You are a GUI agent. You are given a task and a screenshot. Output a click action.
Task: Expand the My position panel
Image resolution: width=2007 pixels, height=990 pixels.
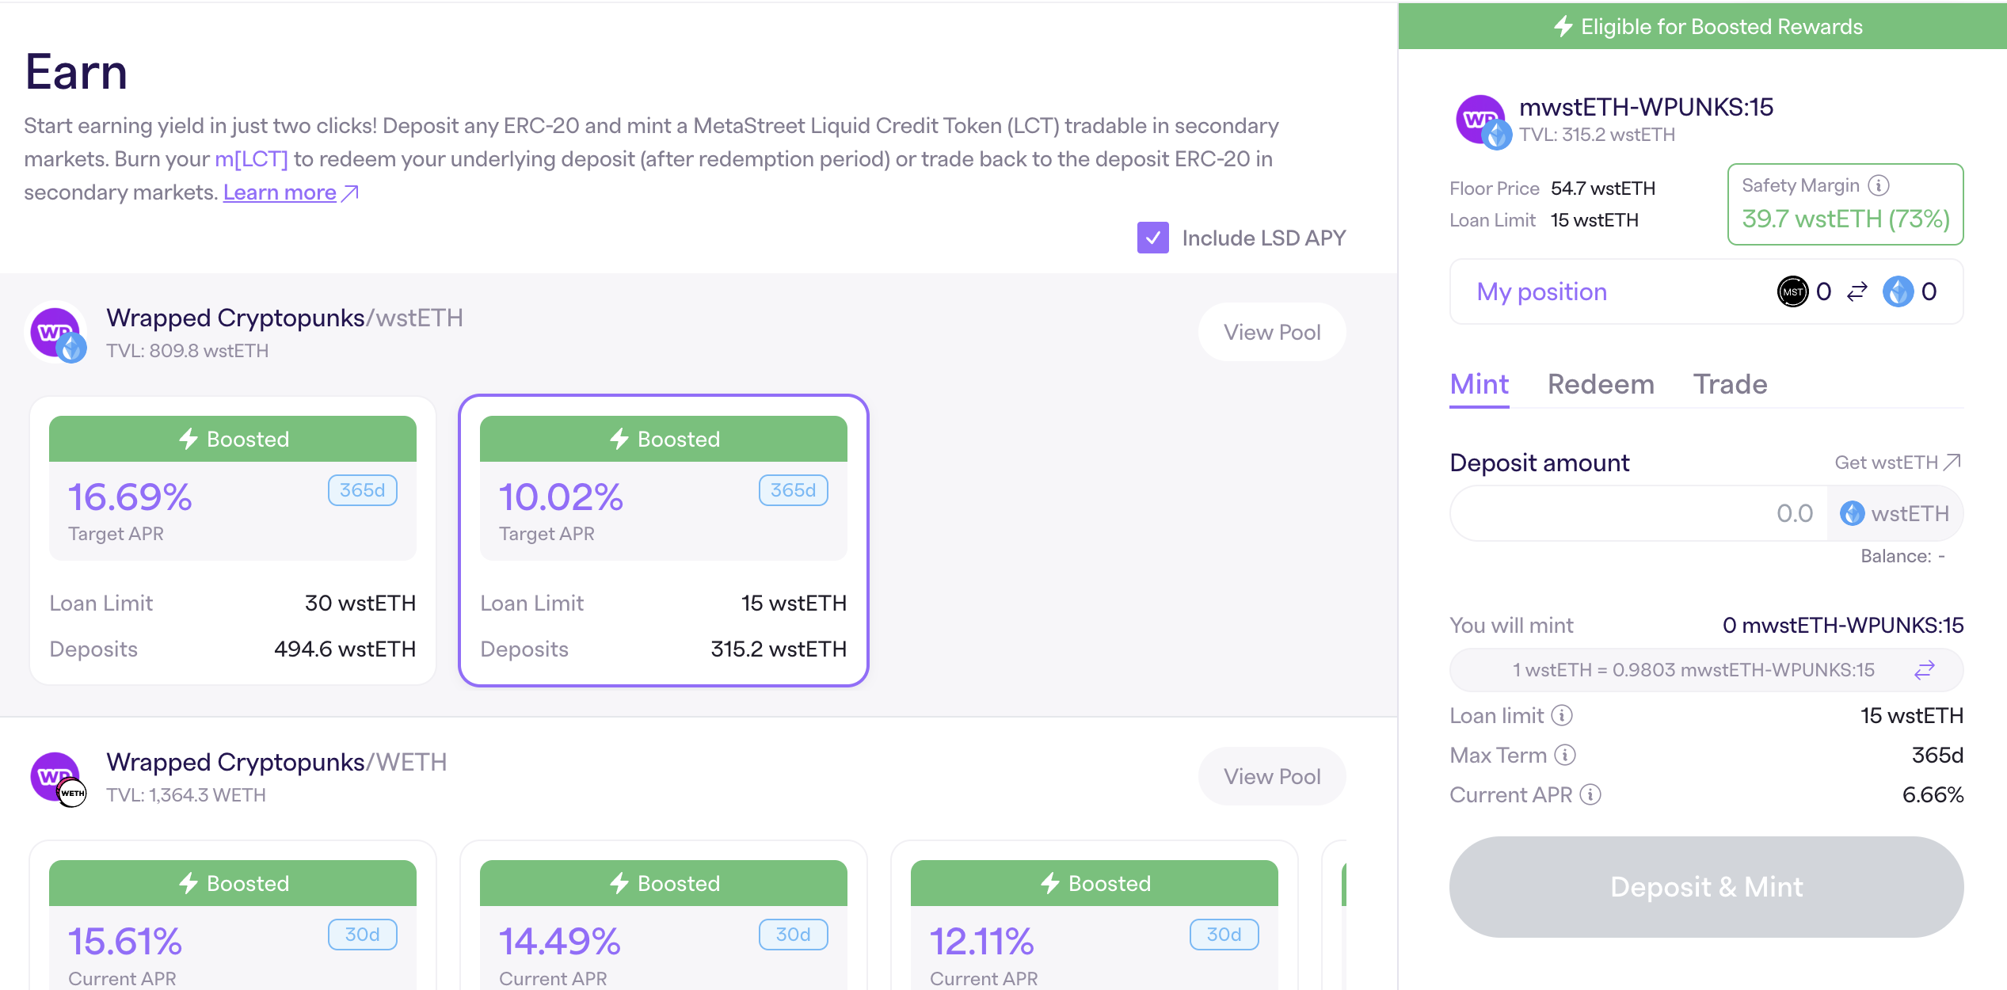(x=1541, y=292)
